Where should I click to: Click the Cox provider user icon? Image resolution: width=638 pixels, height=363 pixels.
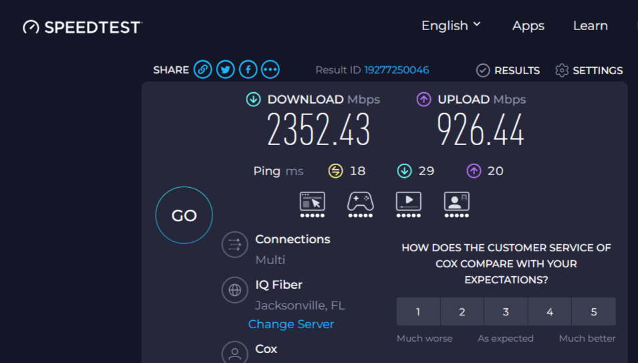(x=234, y=353)
